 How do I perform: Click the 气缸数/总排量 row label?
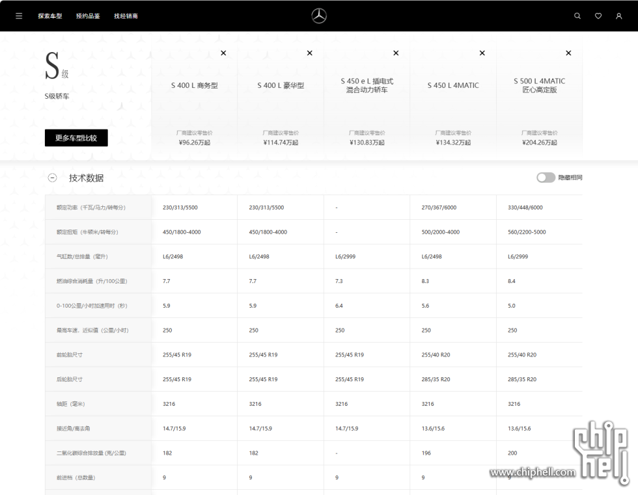tap(82, 256)
